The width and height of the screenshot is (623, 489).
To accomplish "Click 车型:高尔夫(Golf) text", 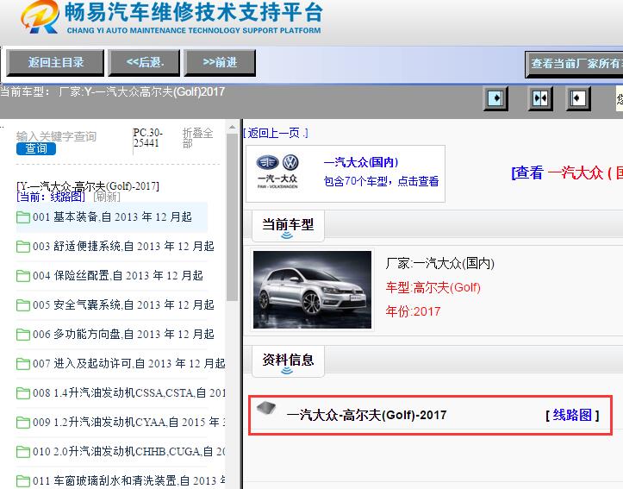I will pyautogui.click(x=433, y=287).
